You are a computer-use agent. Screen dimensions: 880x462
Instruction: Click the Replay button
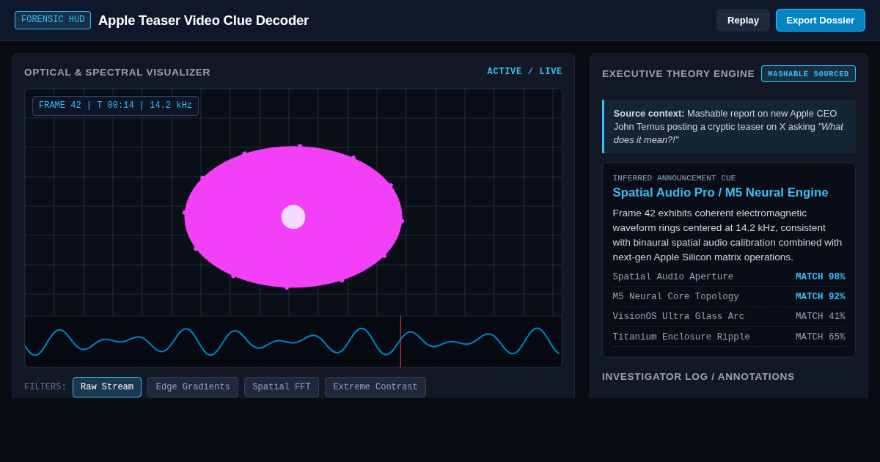click(743, 21)
